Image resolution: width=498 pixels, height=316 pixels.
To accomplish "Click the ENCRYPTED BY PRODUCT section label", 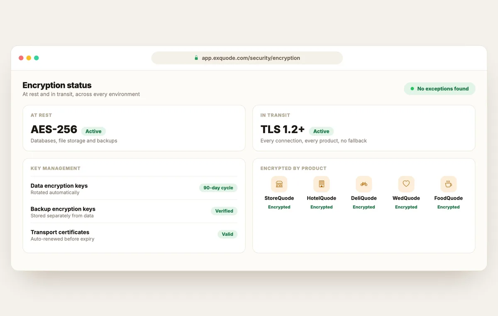I will [x=293, y=168].
